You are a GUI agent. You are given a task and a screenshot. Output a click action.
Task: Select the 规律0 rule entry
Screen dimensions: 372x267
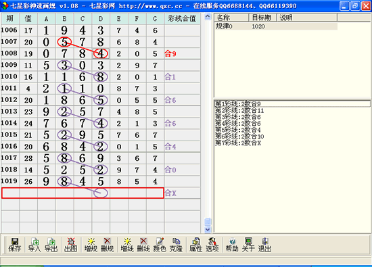276,26
